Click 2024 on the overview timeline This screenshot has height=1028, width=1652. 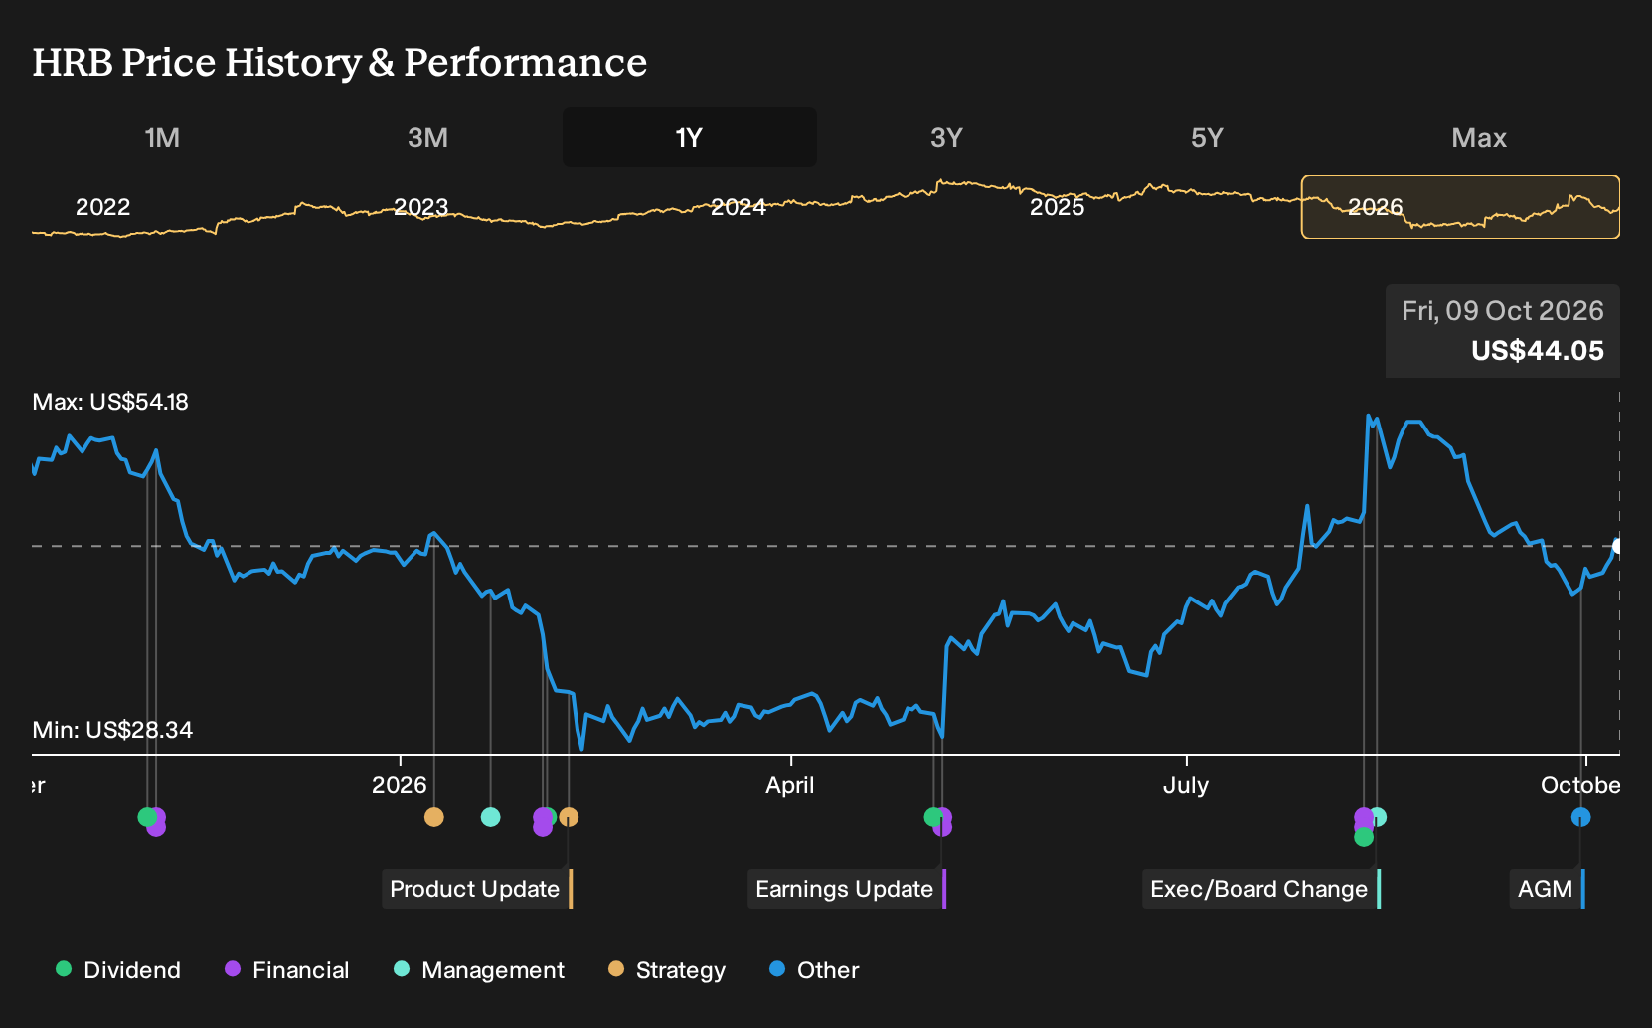pyautogui.click(x=739, y=207)
